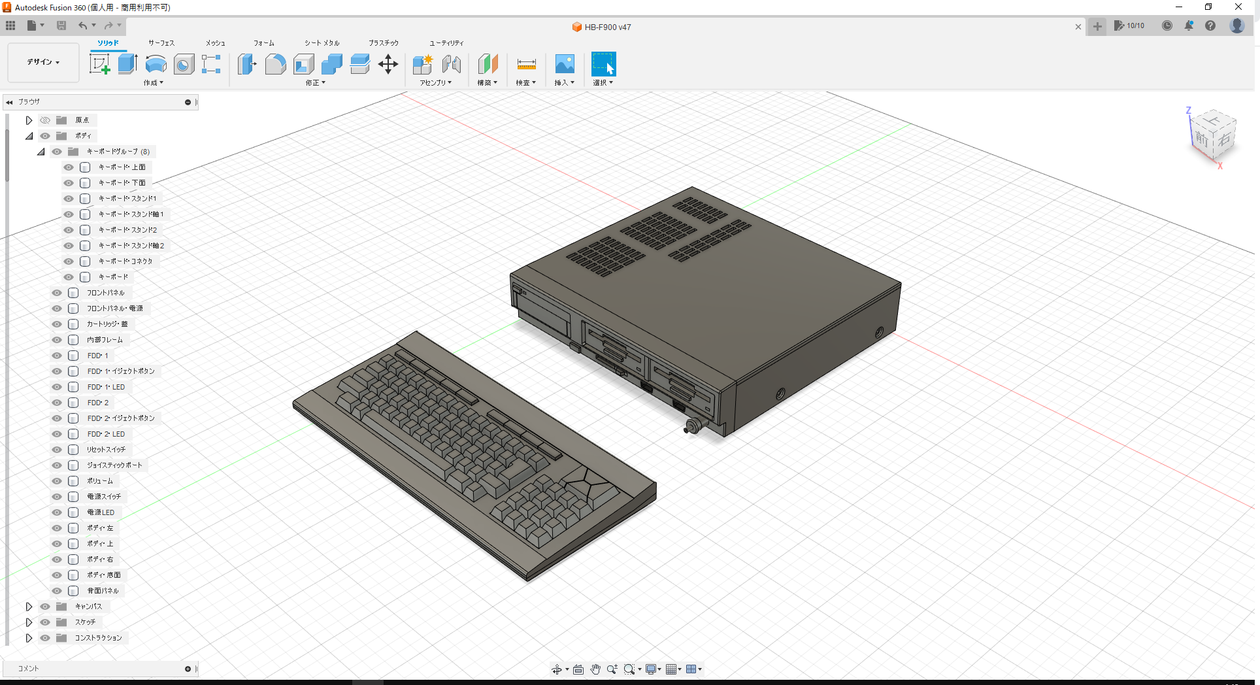Save the current design
Image resolution: width=1260 pixels, height=685 pixels.
coord(61,25)
